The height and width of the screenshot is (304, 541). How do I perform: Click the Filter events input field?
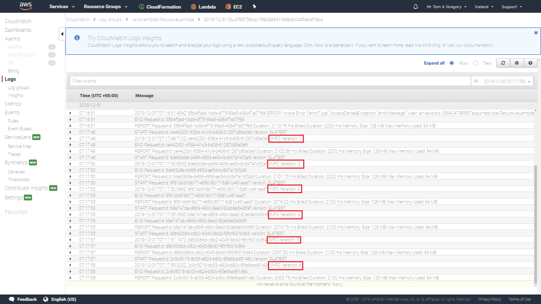pyautogui.click(x=269, y=81)
